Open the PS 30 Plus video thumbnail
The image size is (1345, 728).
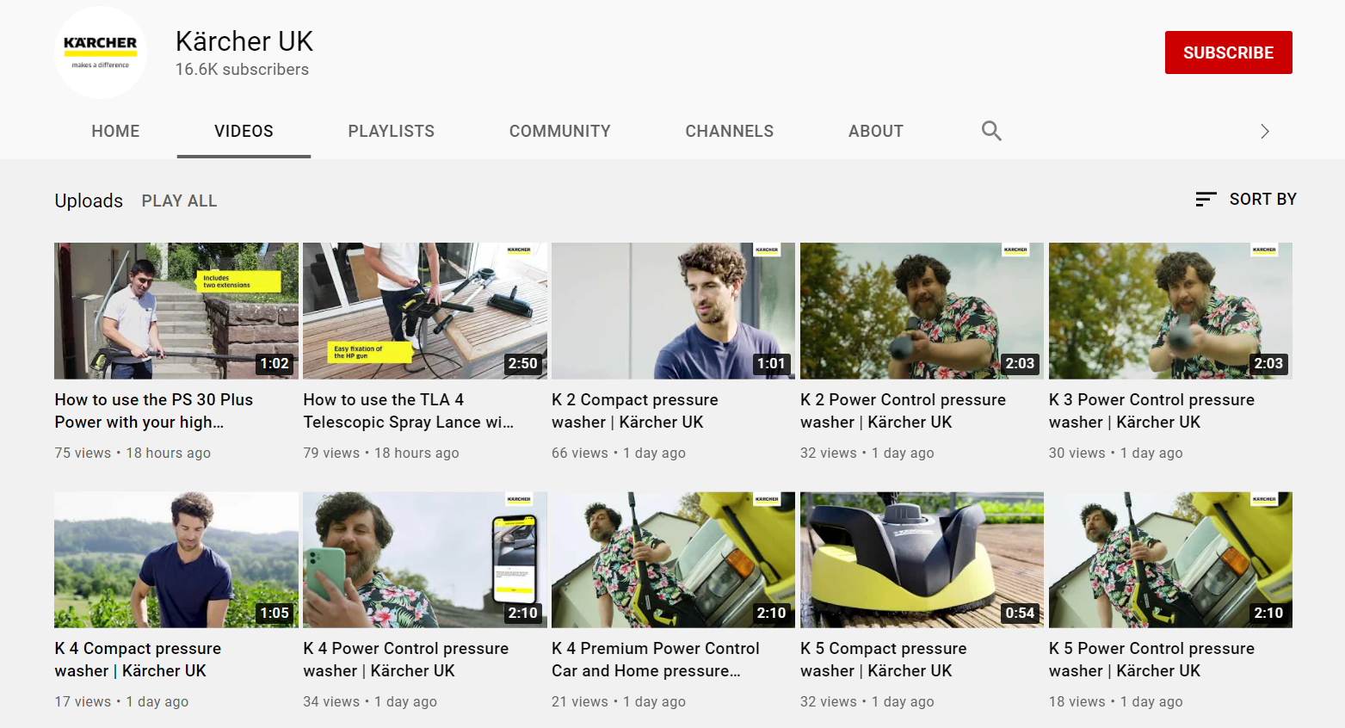[x=176, y=311]
